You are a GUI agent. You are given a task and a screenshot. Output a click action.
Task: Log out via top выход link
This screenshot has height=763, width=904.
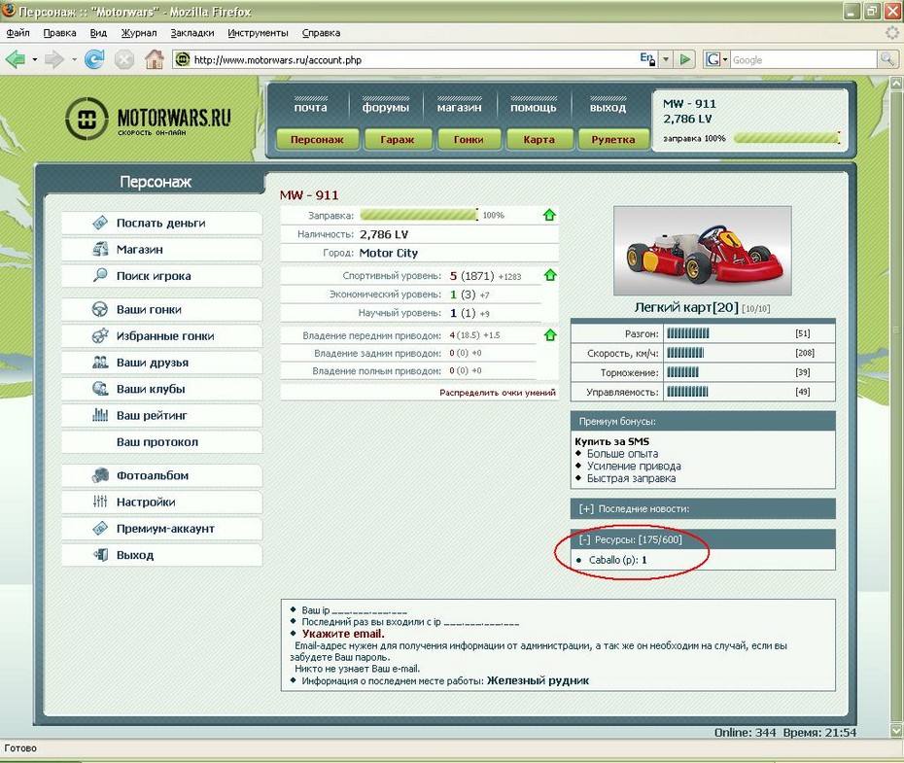tap(608, 107)
